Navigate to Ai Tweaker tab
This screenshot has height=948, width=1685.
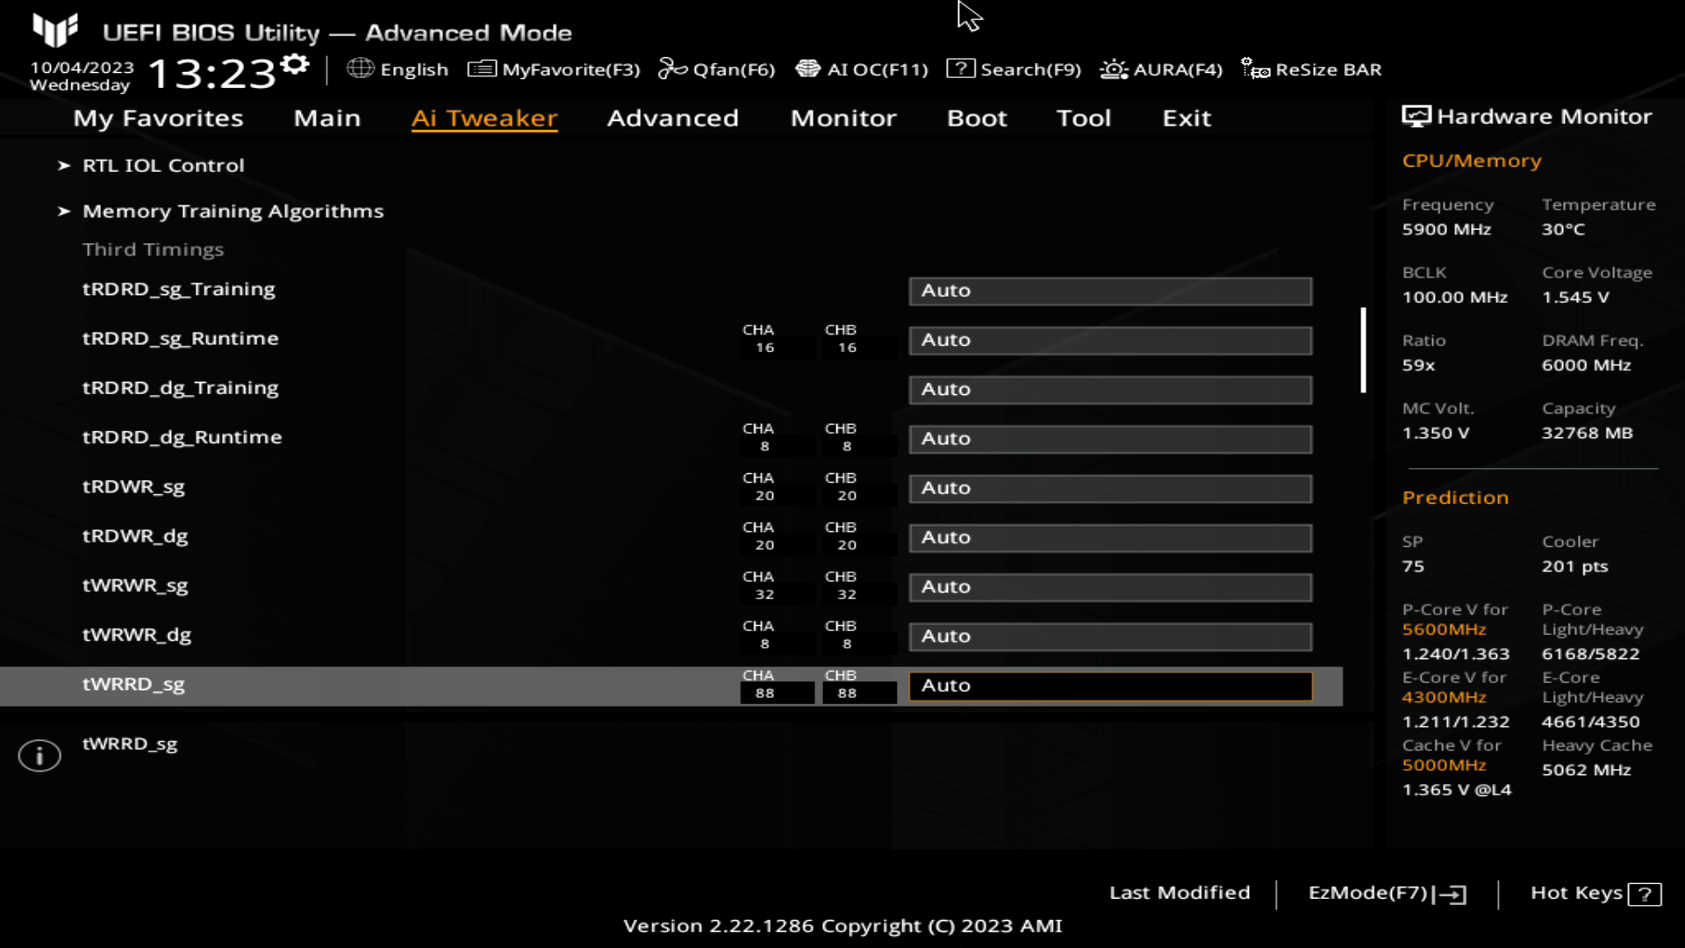[x=484, y=117]
